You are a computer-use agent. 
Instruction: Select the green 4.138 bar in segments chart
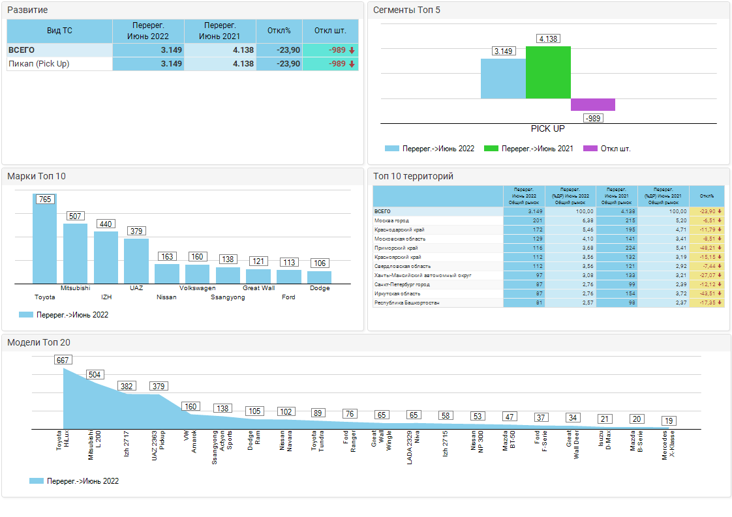click(x=548, y=72)
